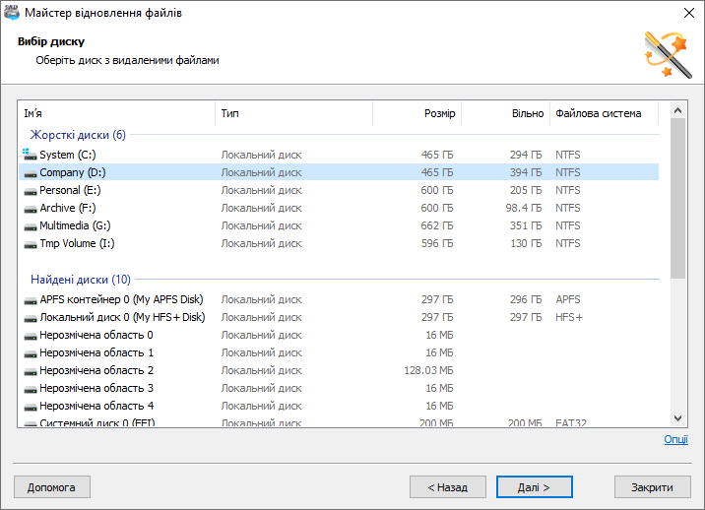The height and width of the screenshot is (510, 705).
Task: Sort by the Ім'я column header
Action: tap(116, 113)
